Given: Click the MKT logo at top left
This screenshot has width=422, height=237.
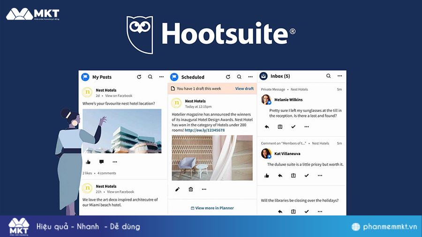Looking at the screenshot, I should 32,14.
